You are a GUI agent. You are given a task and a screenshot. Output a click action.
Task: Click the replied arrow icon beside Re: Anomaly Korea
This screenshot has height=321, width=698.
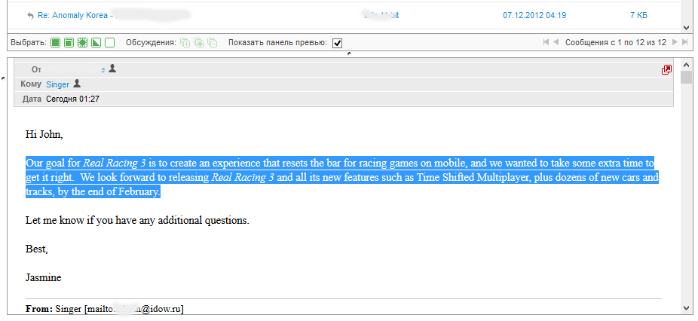[x=30, y=16]
